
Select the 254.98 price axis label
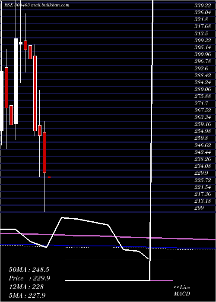(x=203, y=131)
